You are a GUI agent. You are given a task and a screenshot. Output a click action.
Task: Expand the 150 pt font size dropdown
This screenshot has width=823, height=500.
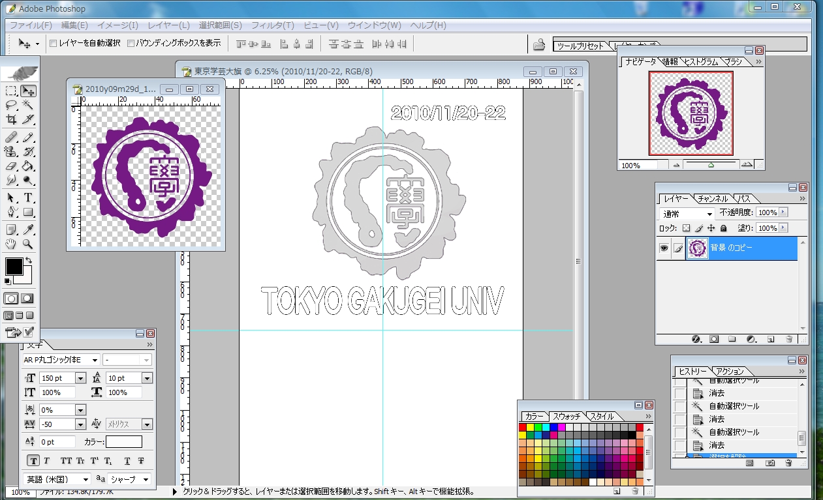click(x=80, y=378)
